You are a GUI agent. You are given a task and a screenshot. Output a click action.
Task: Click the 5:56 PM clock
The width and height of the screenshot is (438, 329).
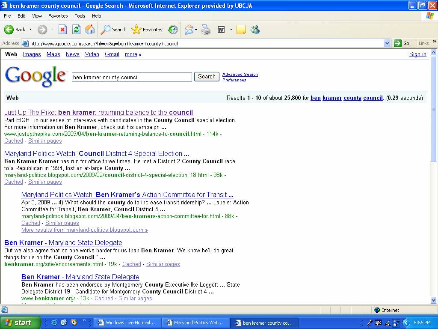(x=422, y=323)
